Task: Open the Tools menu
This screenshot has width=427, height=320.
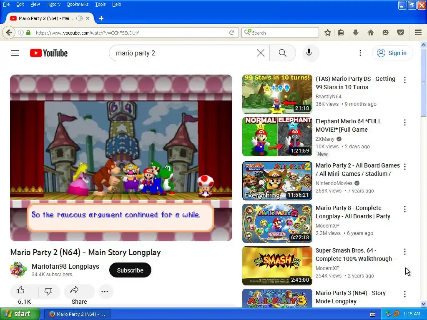Action: coord(100,4)
